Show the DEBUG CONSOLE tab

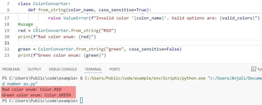pos(63,69)
